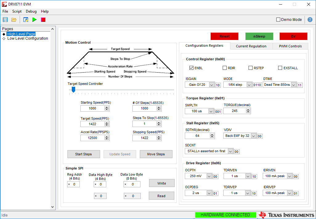Screen dimensions: 316x219
Task: Select Low Level Configuration page
Action: 28,38
